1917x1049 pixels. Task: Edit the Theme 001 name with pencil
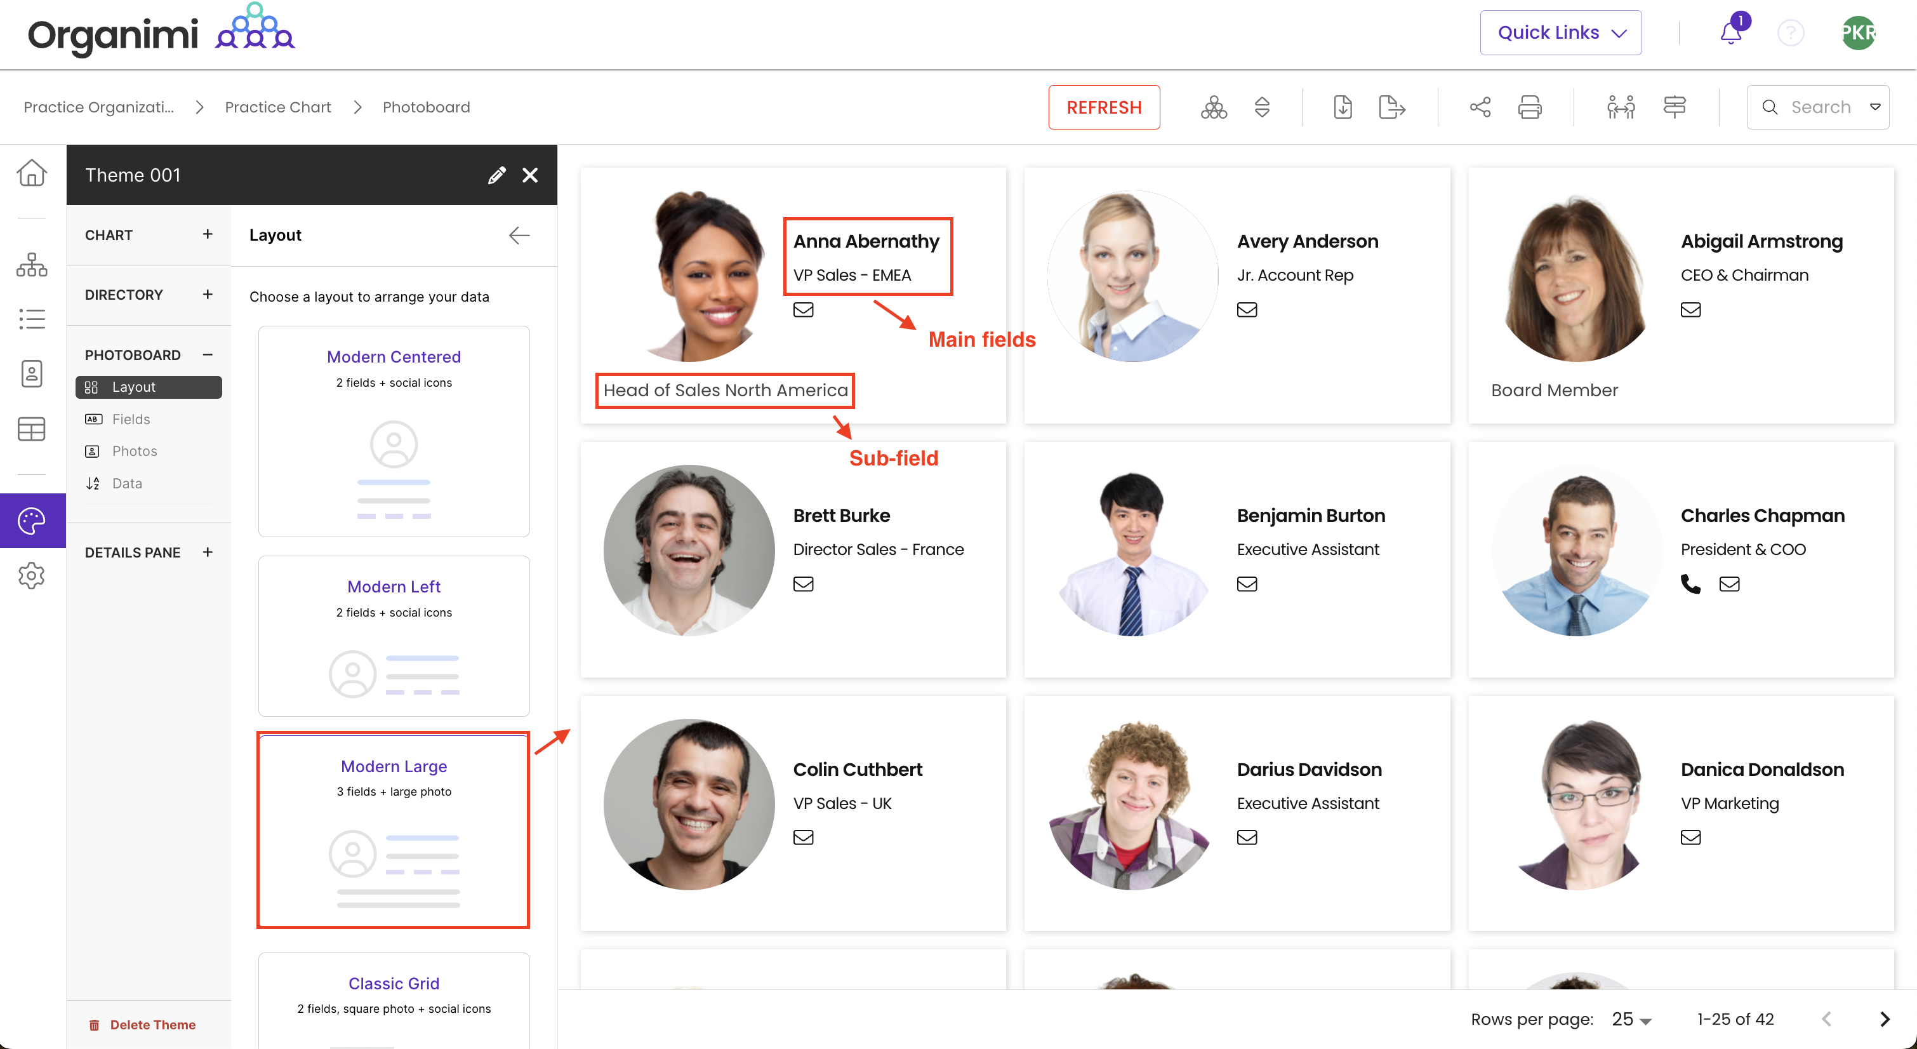coord(496,175)
